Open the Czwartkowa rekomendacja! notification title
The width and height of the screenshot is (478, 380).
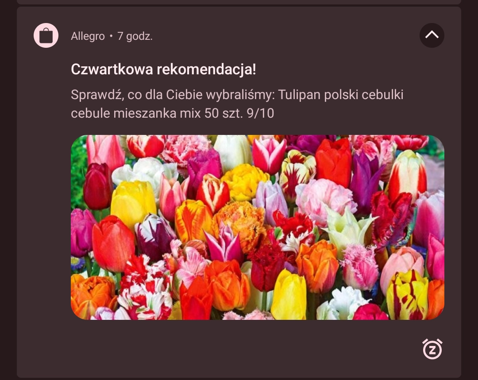click(x=163, y=69)
